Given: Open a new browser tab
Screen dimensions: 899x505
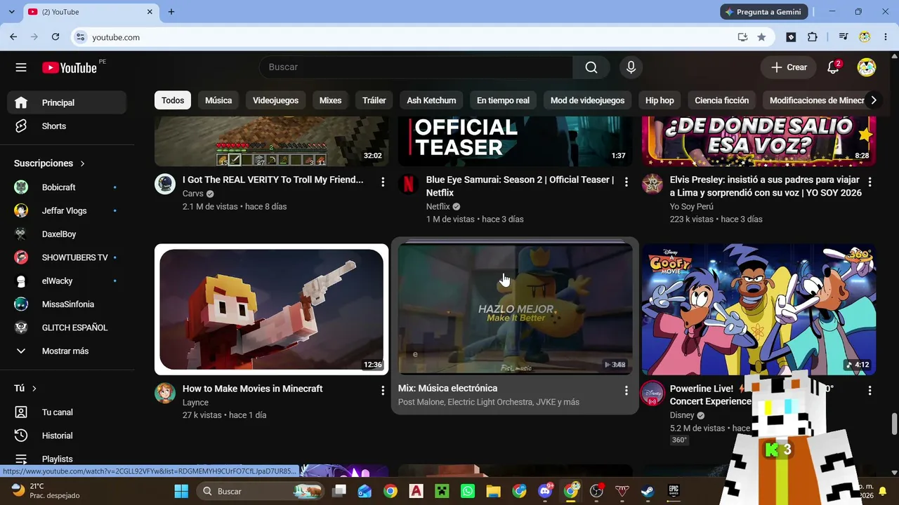Looking at the screenshot, I should (171, 12).
